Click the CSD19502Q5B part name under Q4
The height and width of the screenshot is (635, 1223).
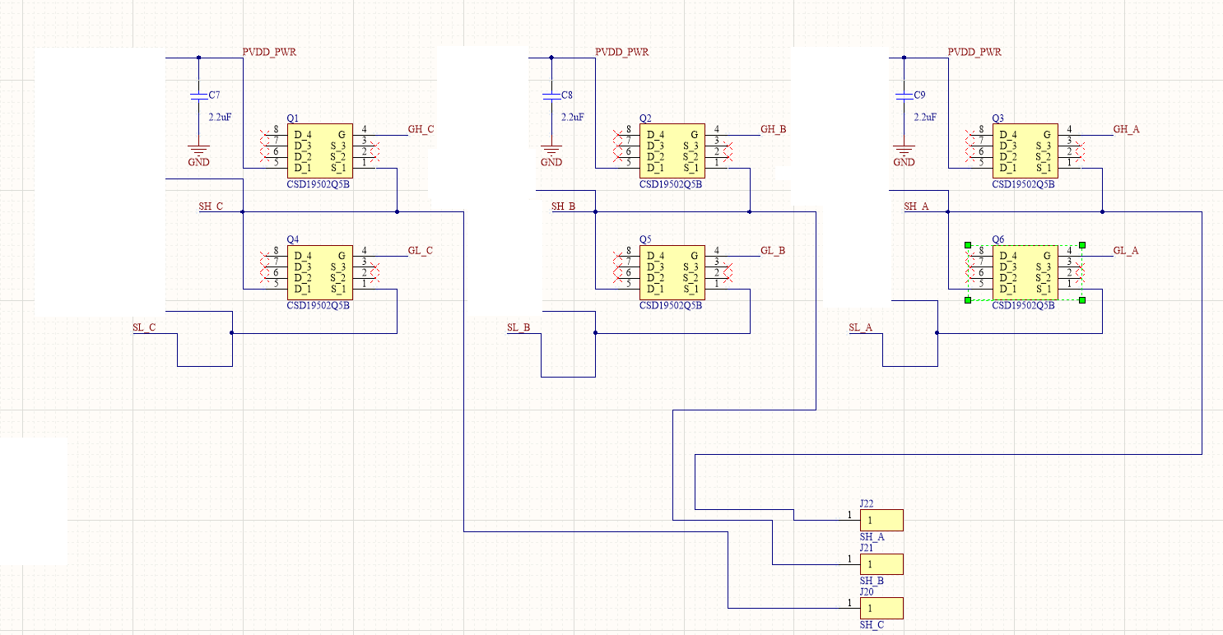(x=319, y=305)
